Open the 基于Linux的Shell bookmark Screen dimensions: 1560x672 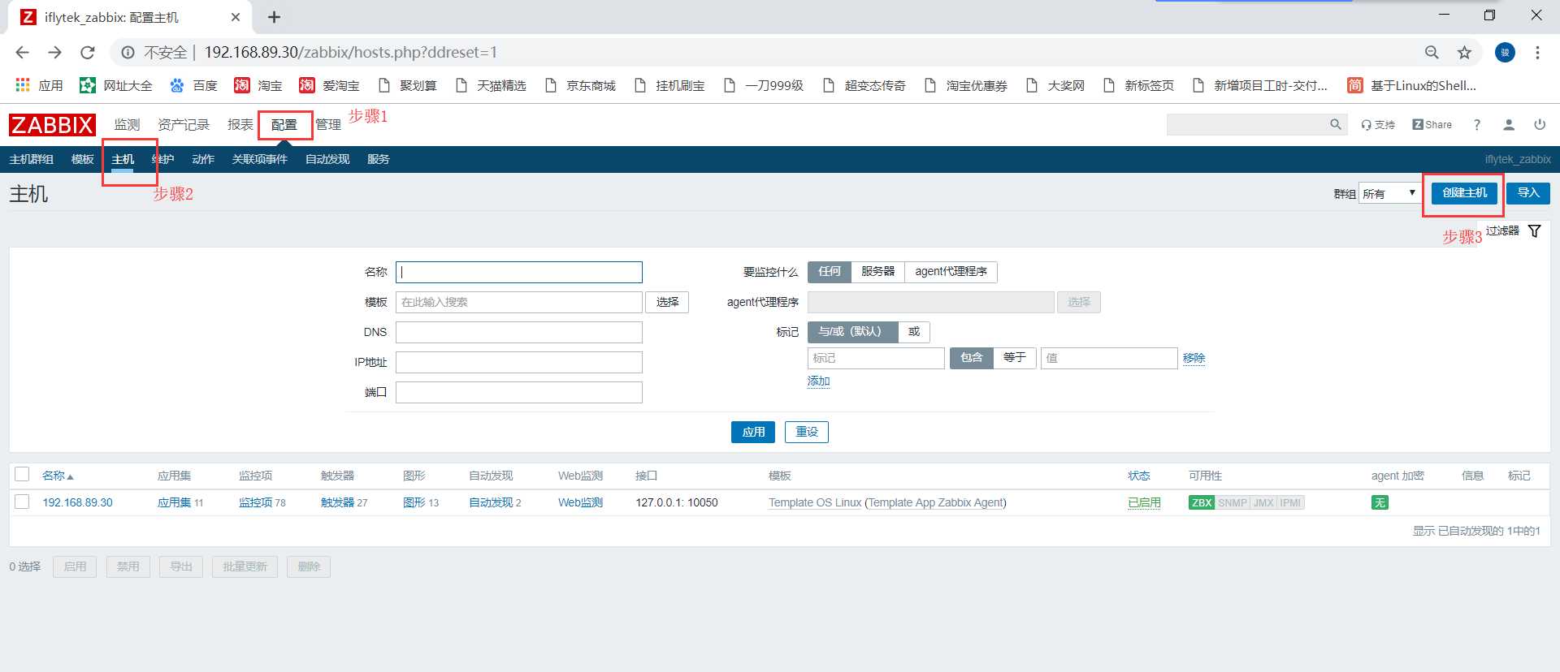(1411, 85)
